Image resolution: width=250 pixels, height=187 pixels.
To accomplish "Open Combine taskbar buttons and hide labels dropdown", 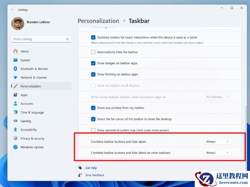I will [218, 141].
